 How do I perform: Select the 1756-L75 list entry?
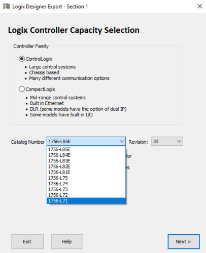(86, 178)
